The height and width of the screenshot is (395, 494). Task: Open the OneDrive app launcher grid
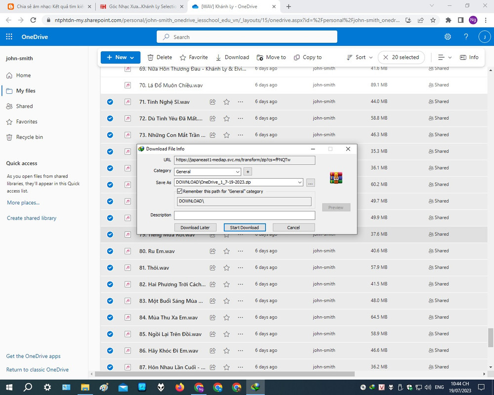point(9,37)
